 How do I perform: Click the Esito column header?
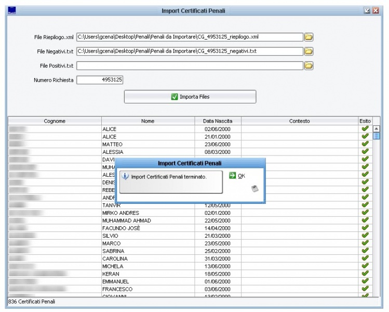pos(365,121)
